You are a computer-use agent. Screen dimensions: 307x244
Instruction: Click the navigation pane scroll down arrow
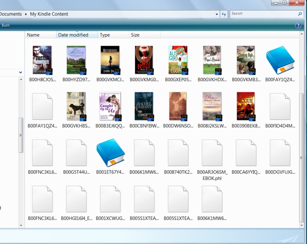pyautogui.click(x=21, y=225)
